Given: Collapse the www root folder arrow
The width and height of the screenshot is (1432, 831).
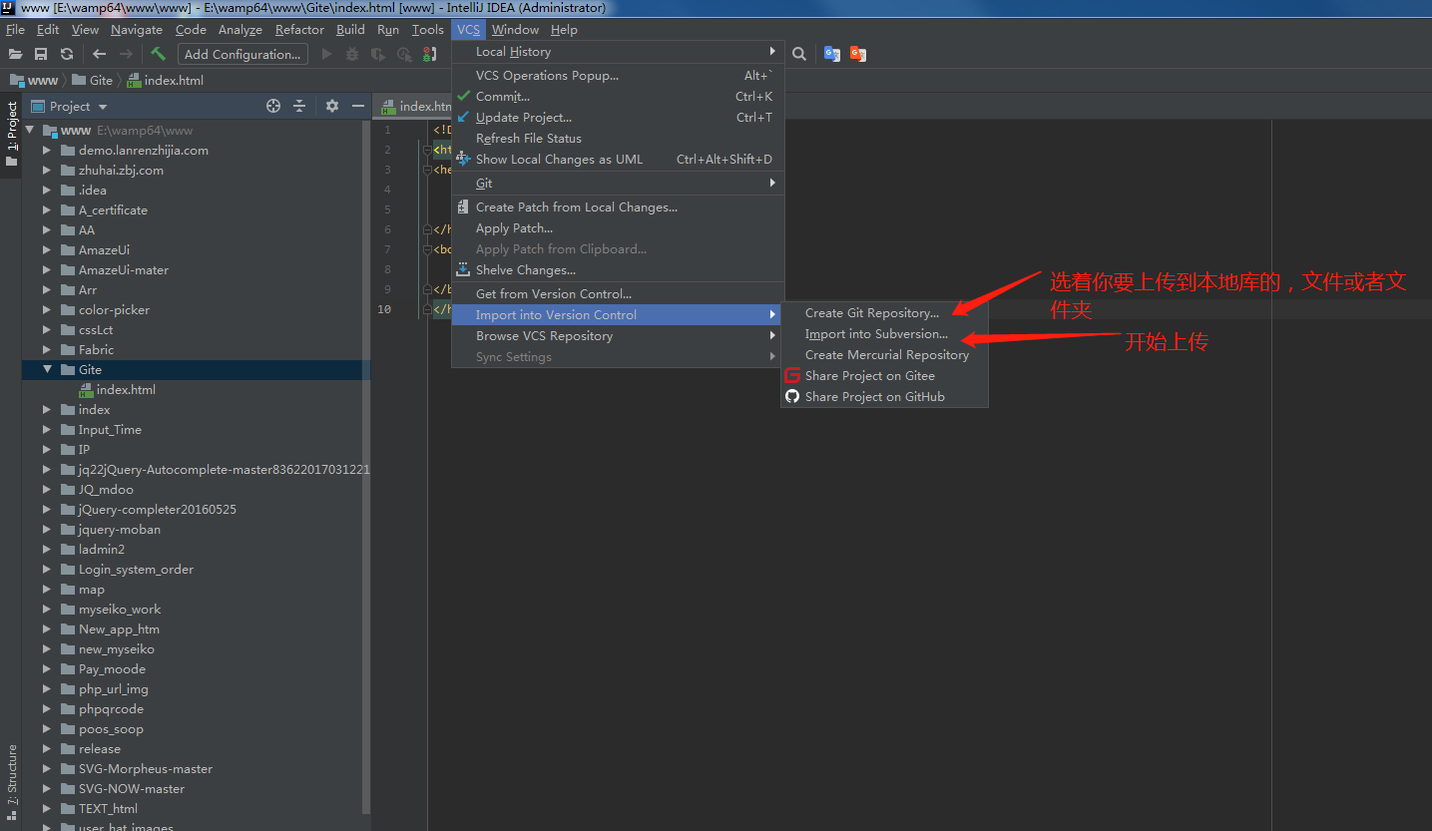Looking at the screenshot, I should 29,130.
